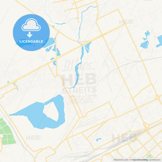
Task: Select the triangular blue pond beside the highway interchange
Action: [x=88, y=47]
